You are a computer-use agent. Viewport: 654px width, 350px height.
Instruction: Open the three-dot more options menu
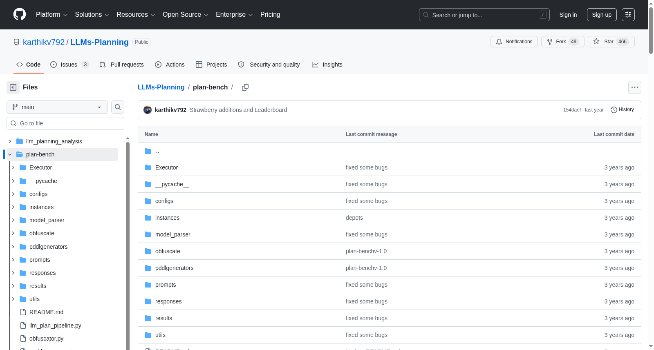click(x=635, y=87)
